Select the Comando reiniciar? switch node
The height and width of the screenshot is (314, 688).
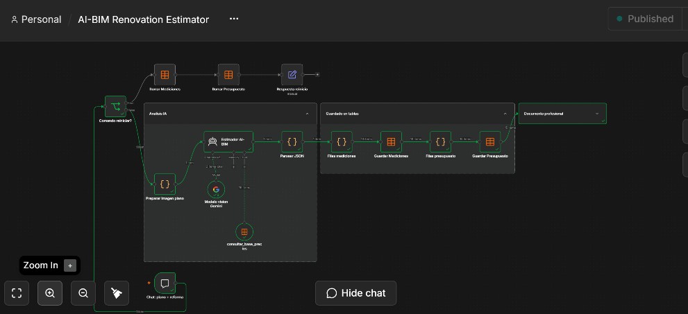(x=115, y=107)
